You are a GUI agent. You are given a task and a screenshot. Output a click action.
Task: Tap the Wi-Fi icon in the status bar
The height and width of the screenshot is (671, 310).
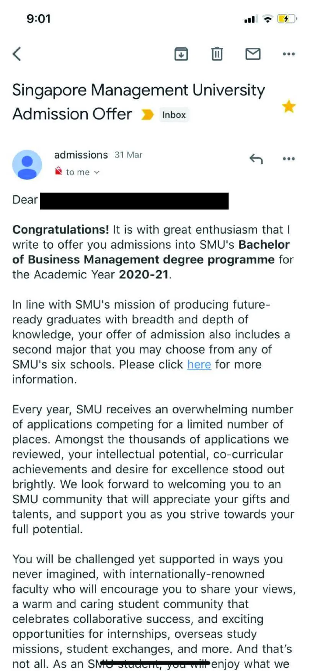[x=268, y=19]
